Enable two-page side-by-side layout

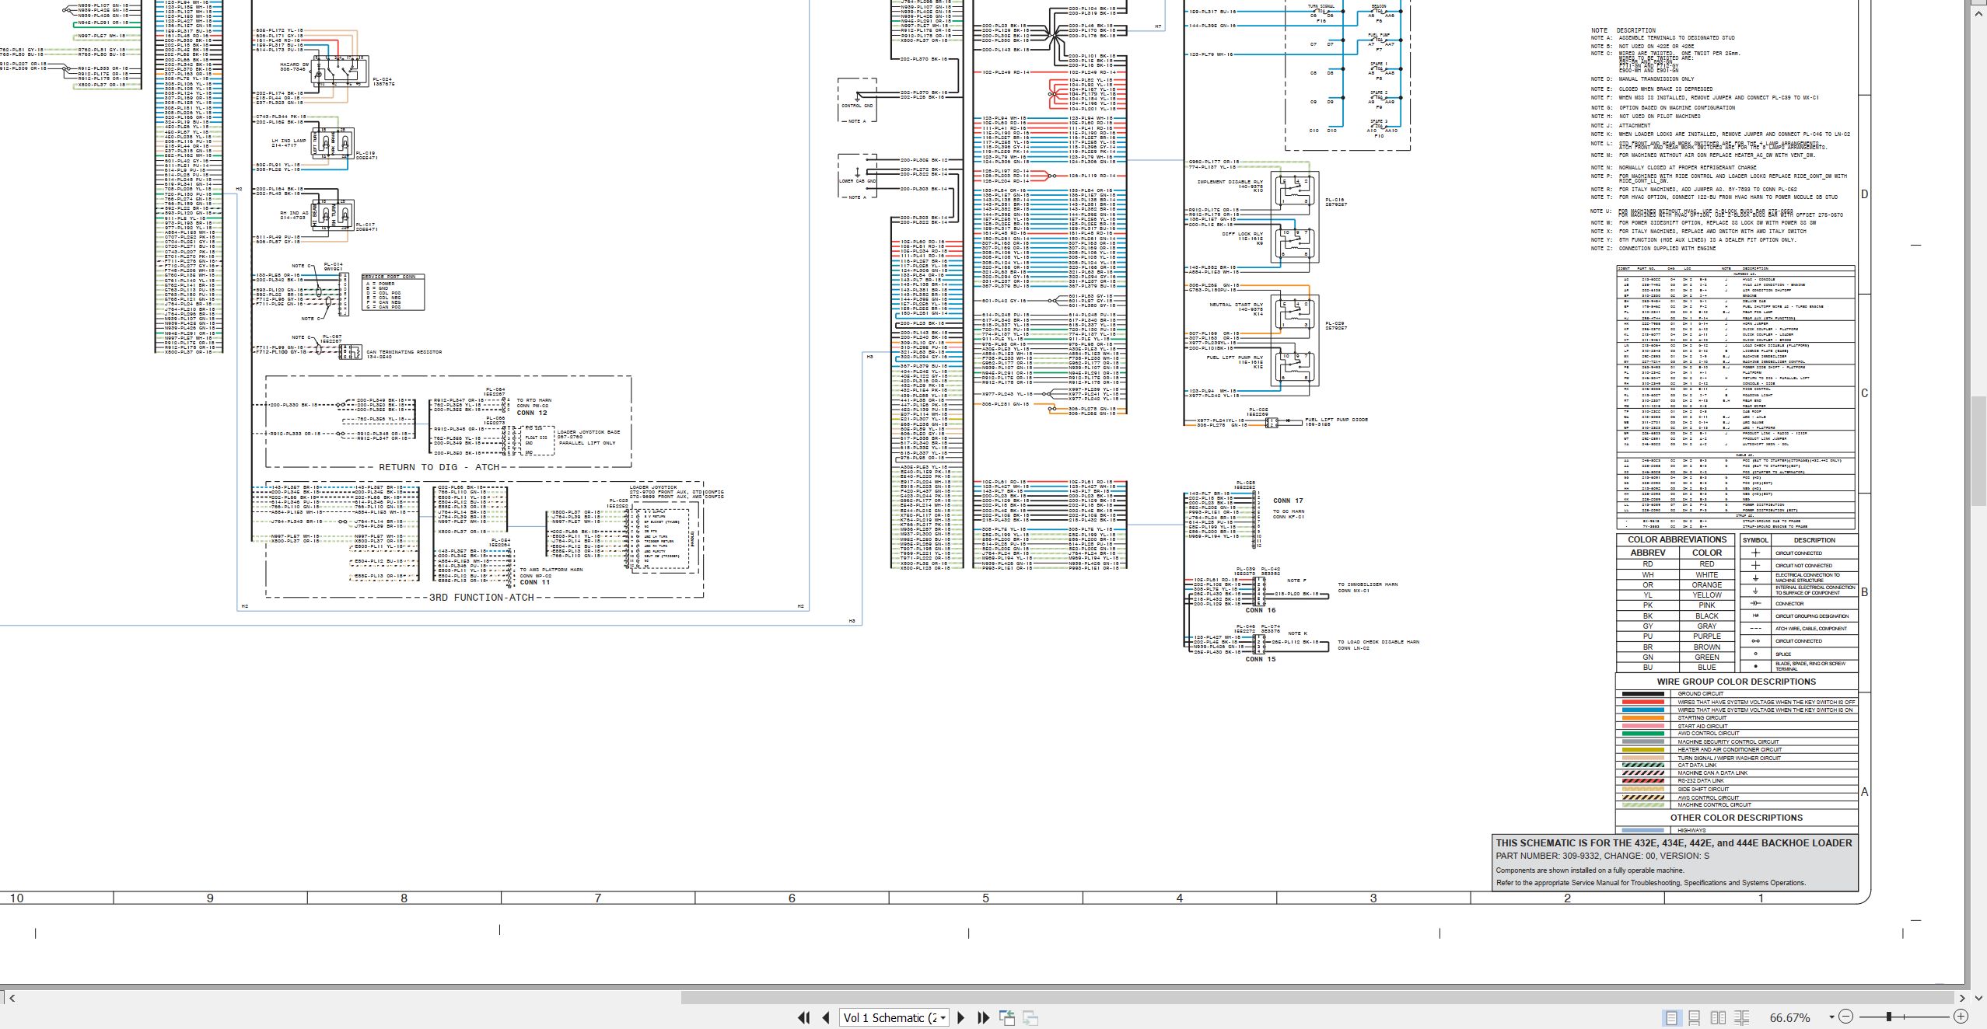pyautogui.click(x=1719, y=1017)
